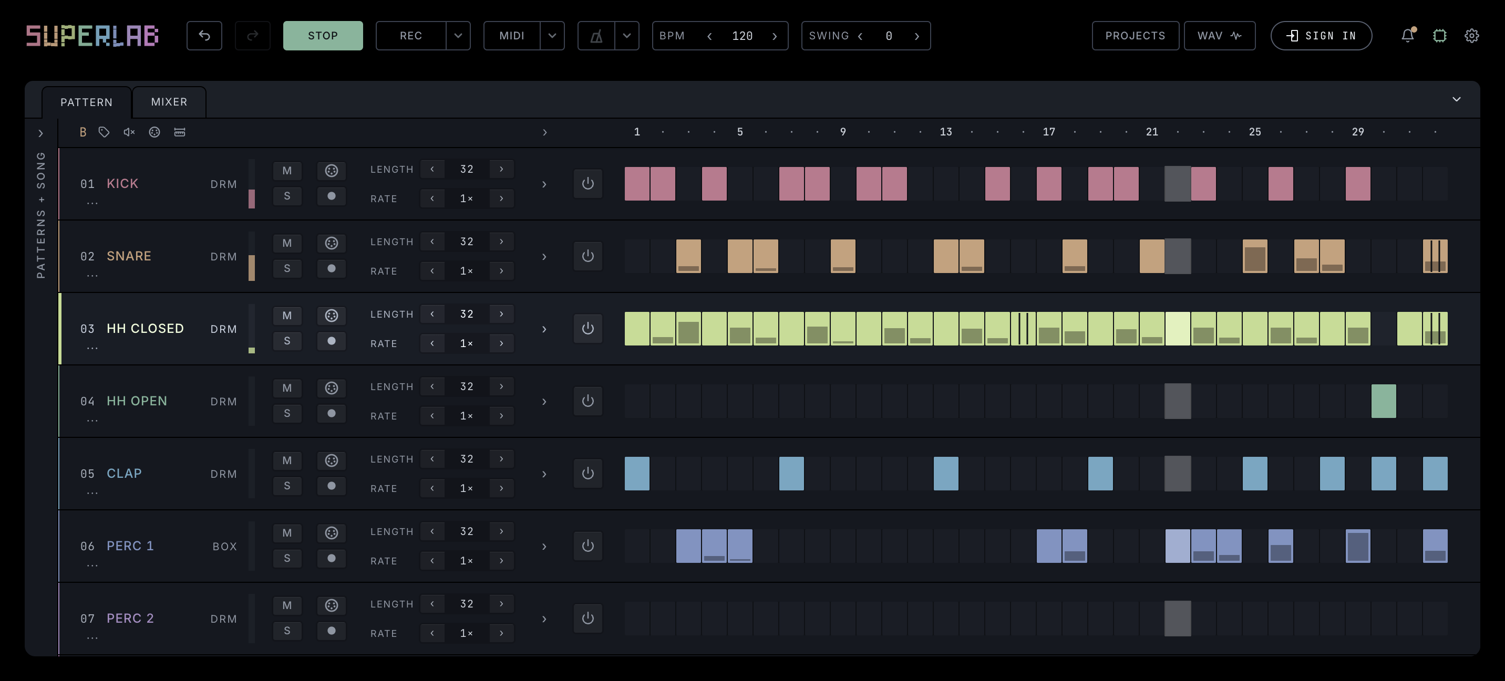1505x681 pixels.
Task: Click the PERC 2 track power icon
Action: 587,618
